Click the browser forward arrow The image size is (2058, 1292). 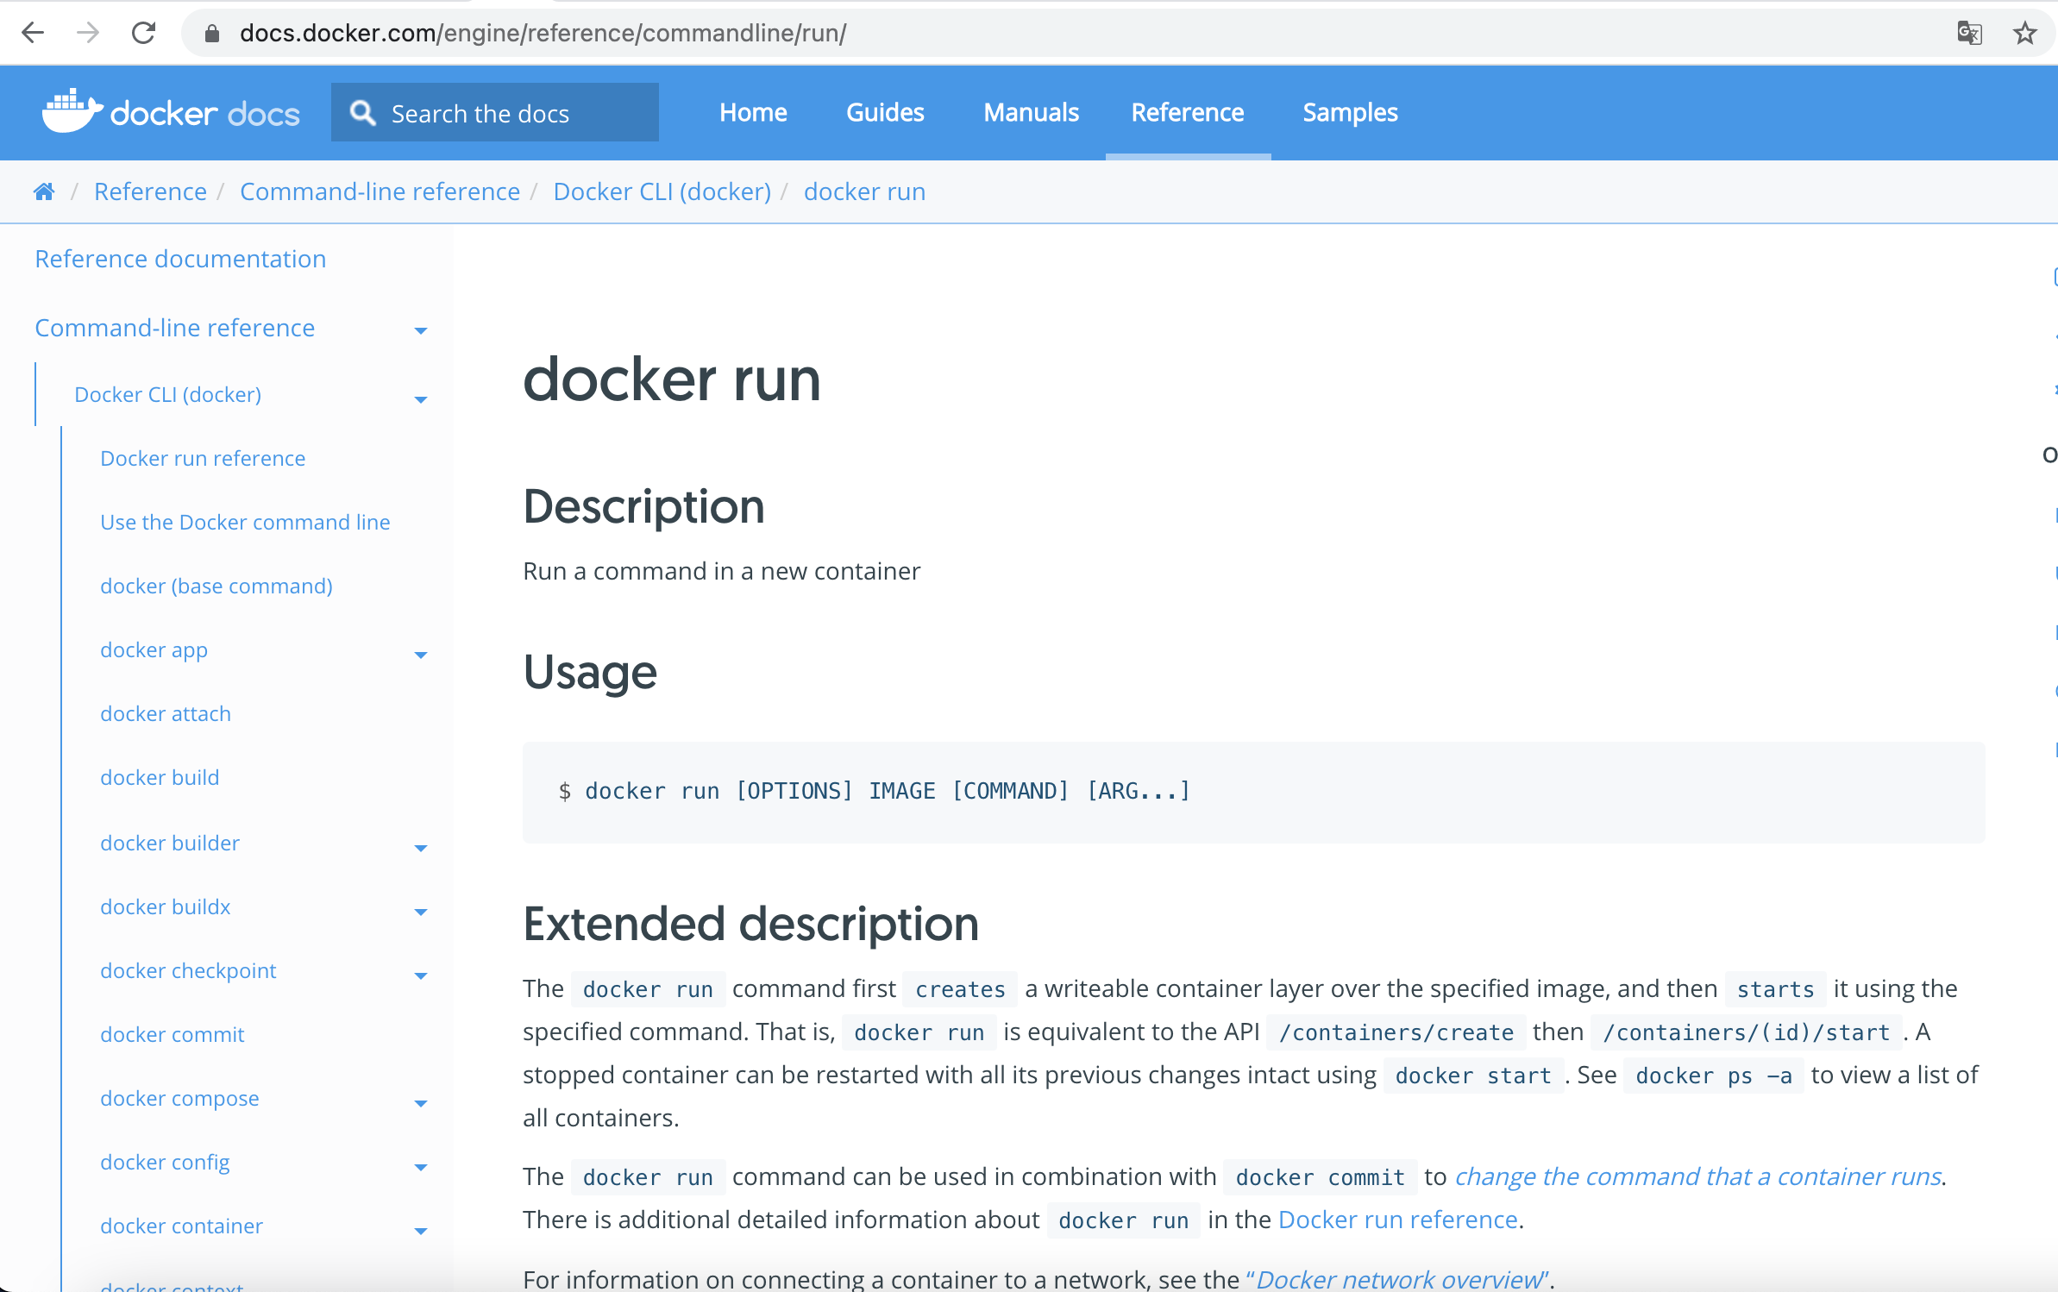click(88, 33)
